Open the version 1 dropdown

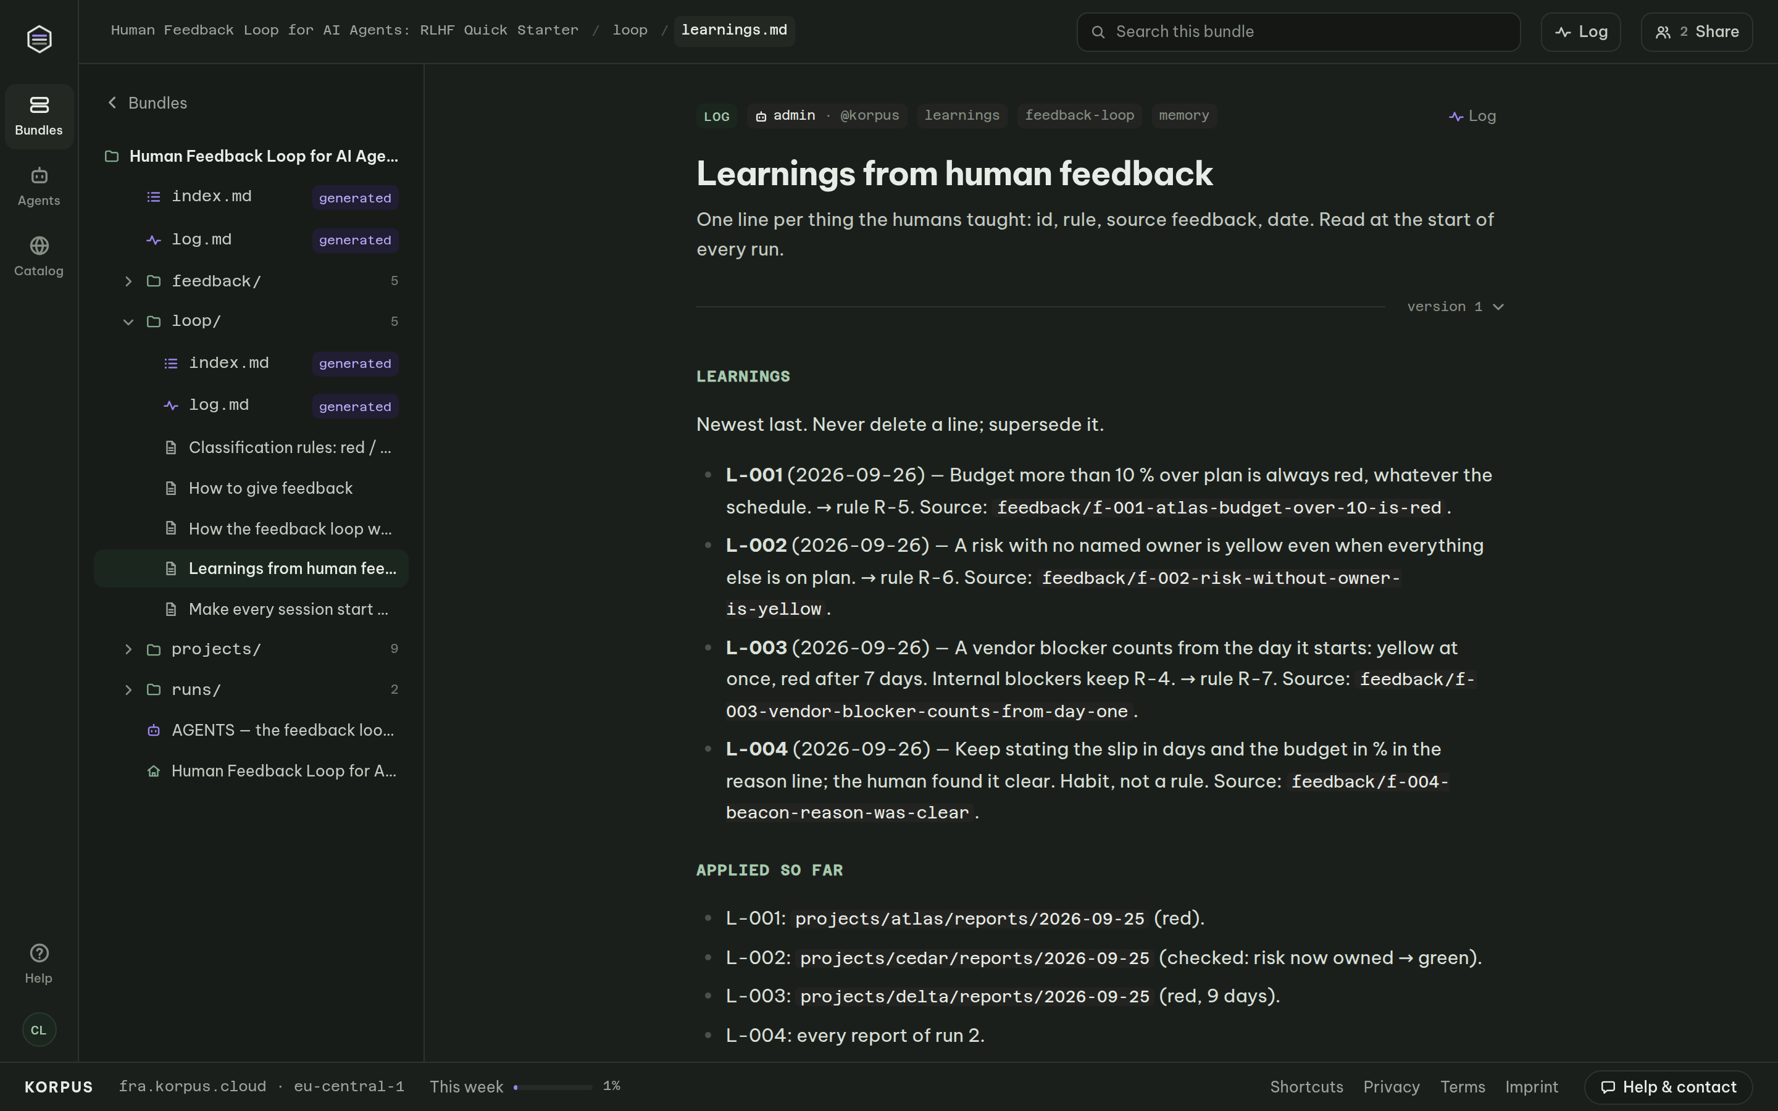pyautogui.click(x=1456, y=307)
